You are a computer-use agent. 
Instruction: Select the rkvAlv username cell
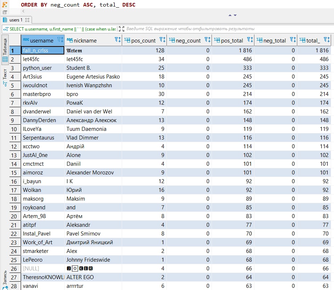pyautogui.click(x=43, y=103)
